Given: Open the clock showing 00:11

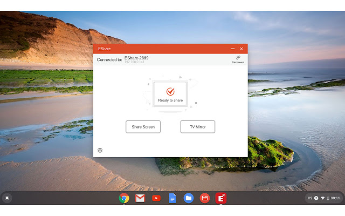Looking at the screenshot, I should (x=335, y=198).
